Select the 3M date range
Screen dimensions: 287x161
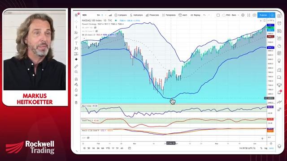(x=98, y=148)
